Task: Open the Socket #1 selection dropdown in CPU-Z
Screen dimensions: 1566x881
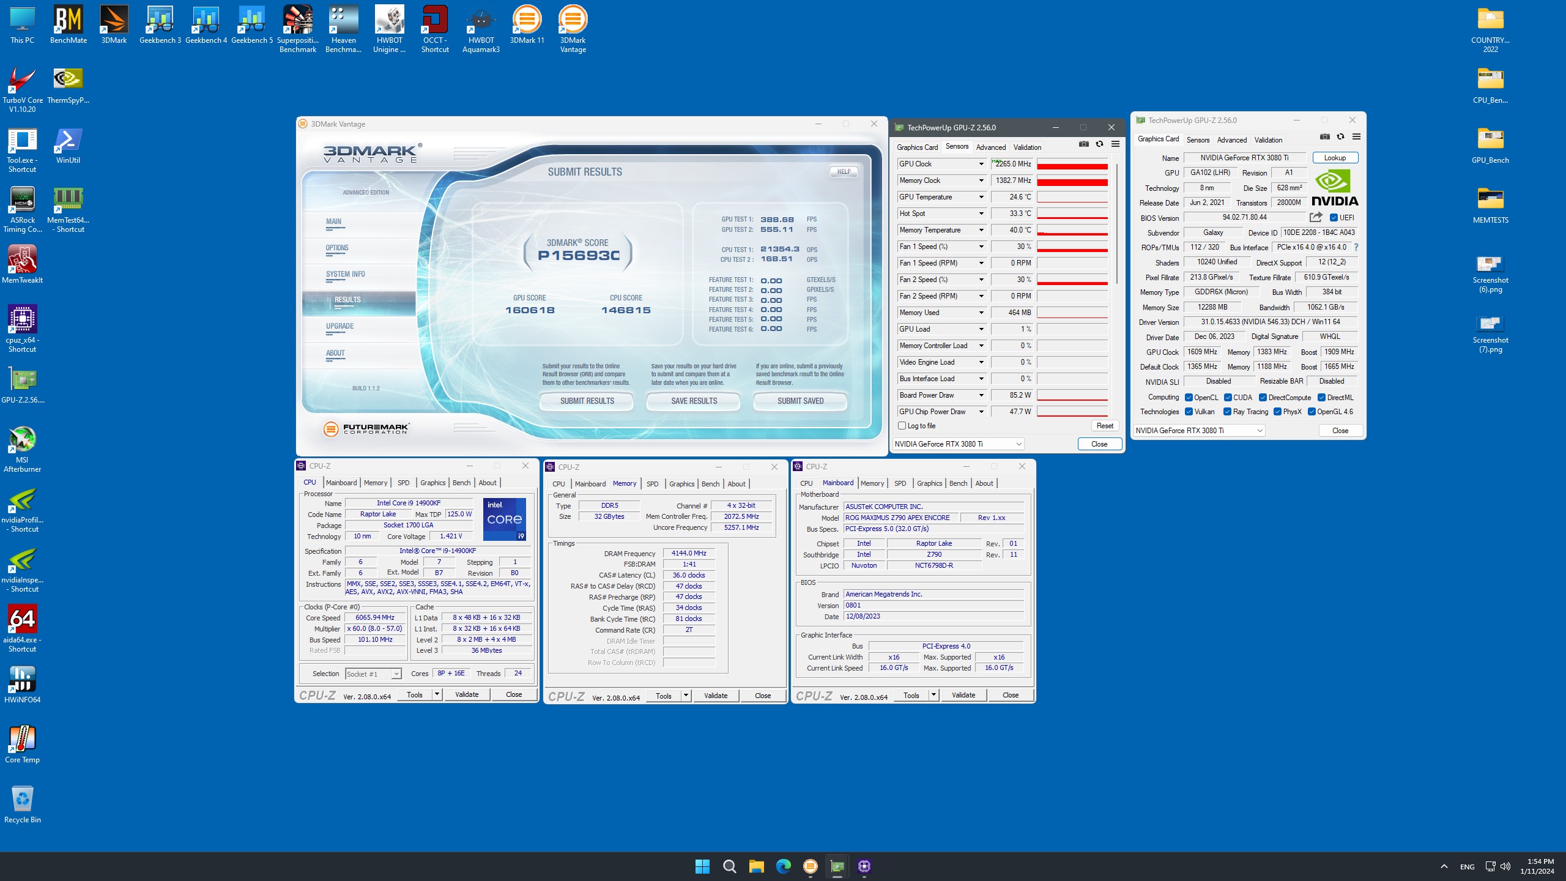Action: pos(373,674)
